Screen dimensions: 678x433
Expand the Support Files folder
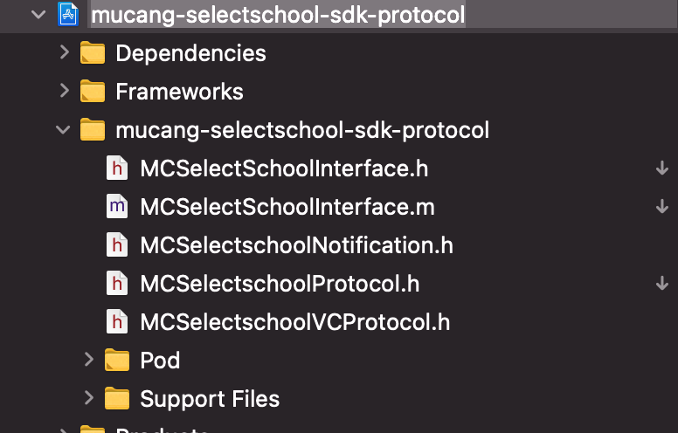tap(88, 398)
